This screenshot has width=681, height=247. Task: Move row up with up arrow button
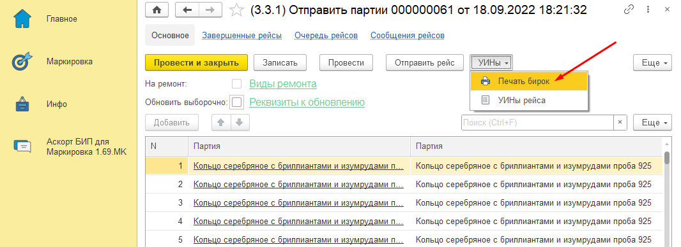pyautogui.click(x=221, y=122)
